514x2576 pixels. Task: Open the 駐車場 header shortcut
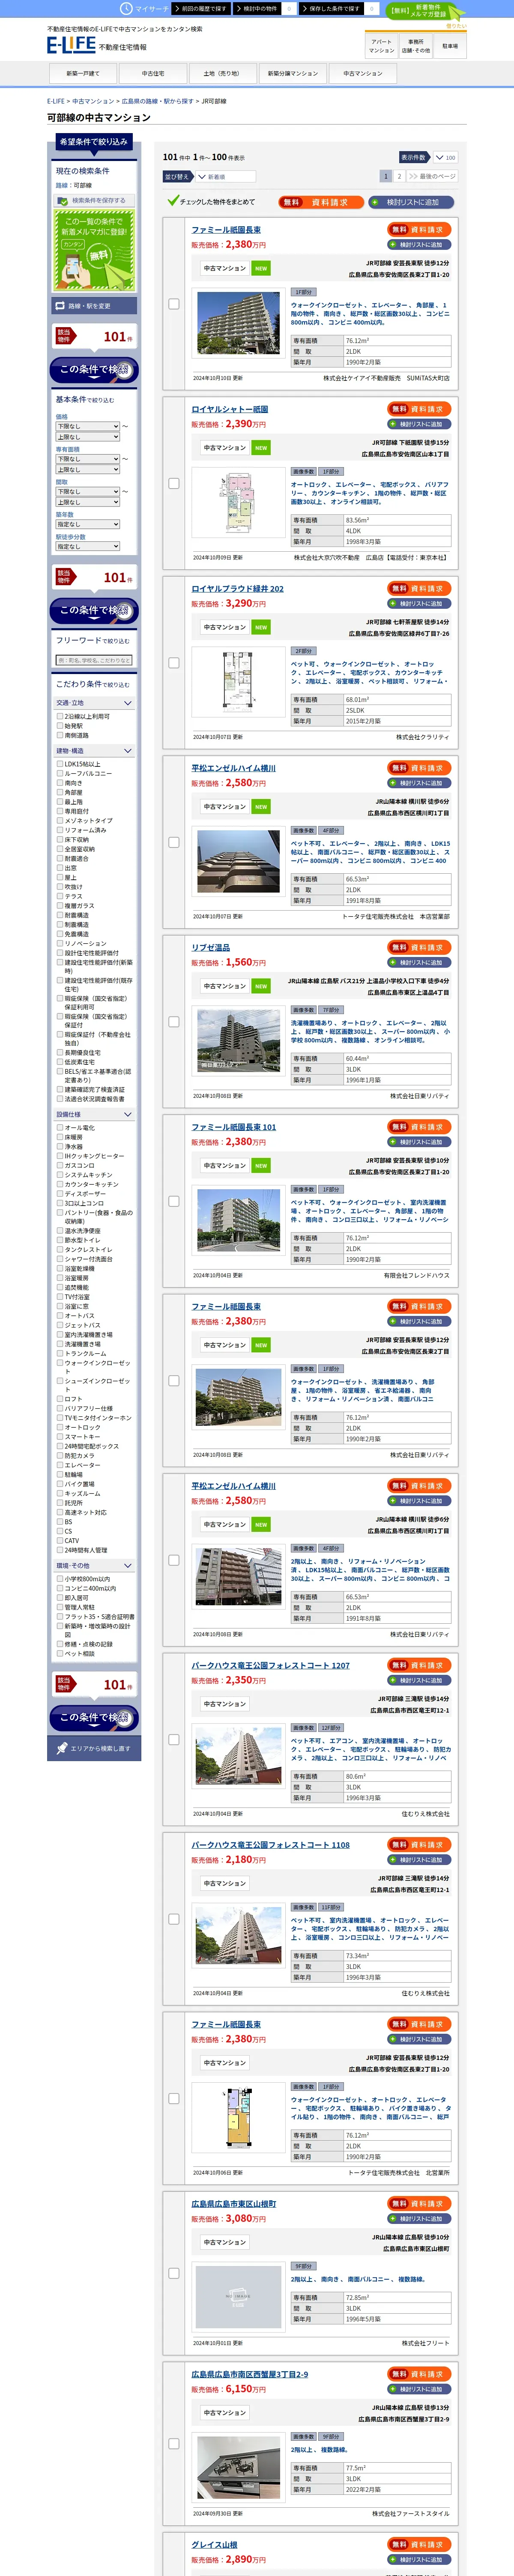450,46
